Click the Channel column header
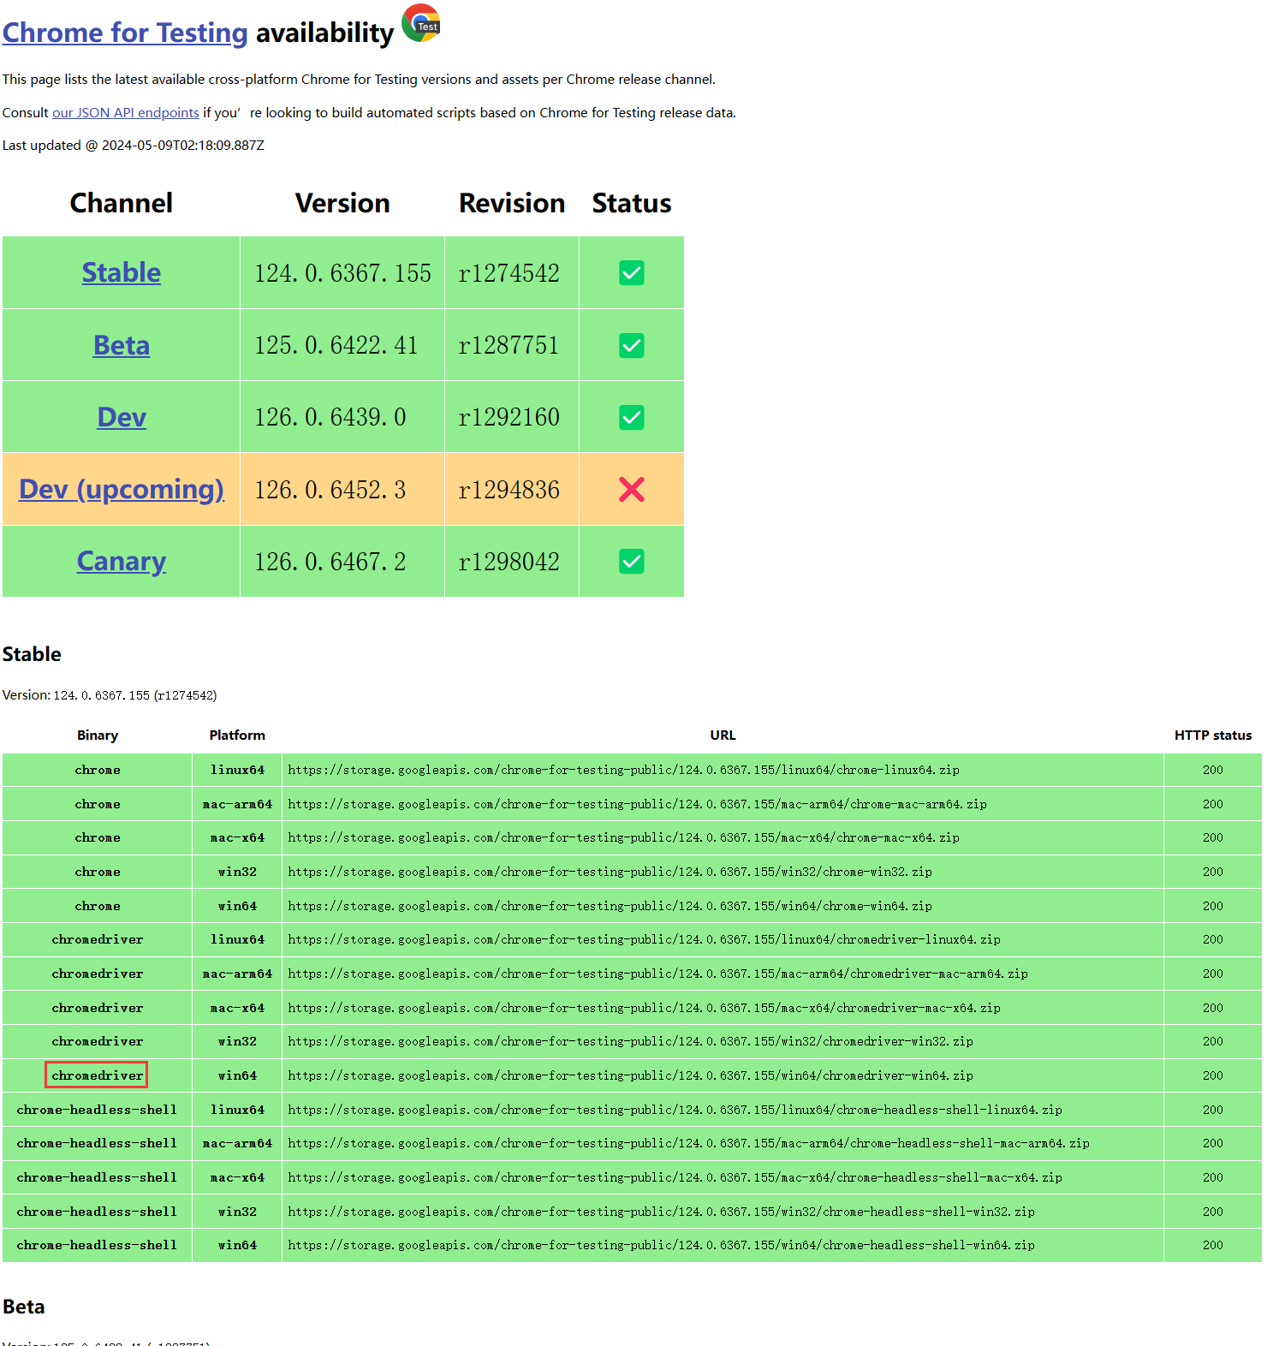The width and height of the screenshot is (1267, 1346). click(x=122, y=203)
